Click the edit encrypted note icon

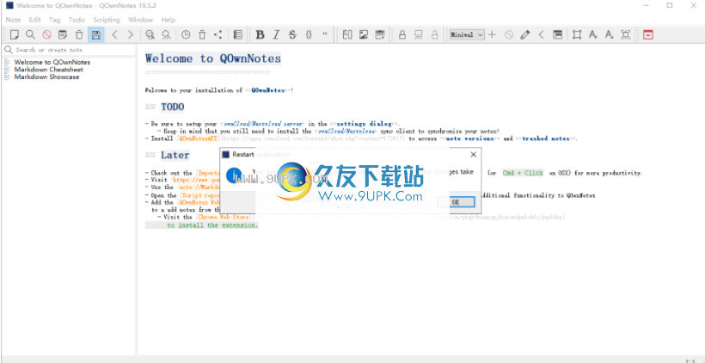[419, 34]
